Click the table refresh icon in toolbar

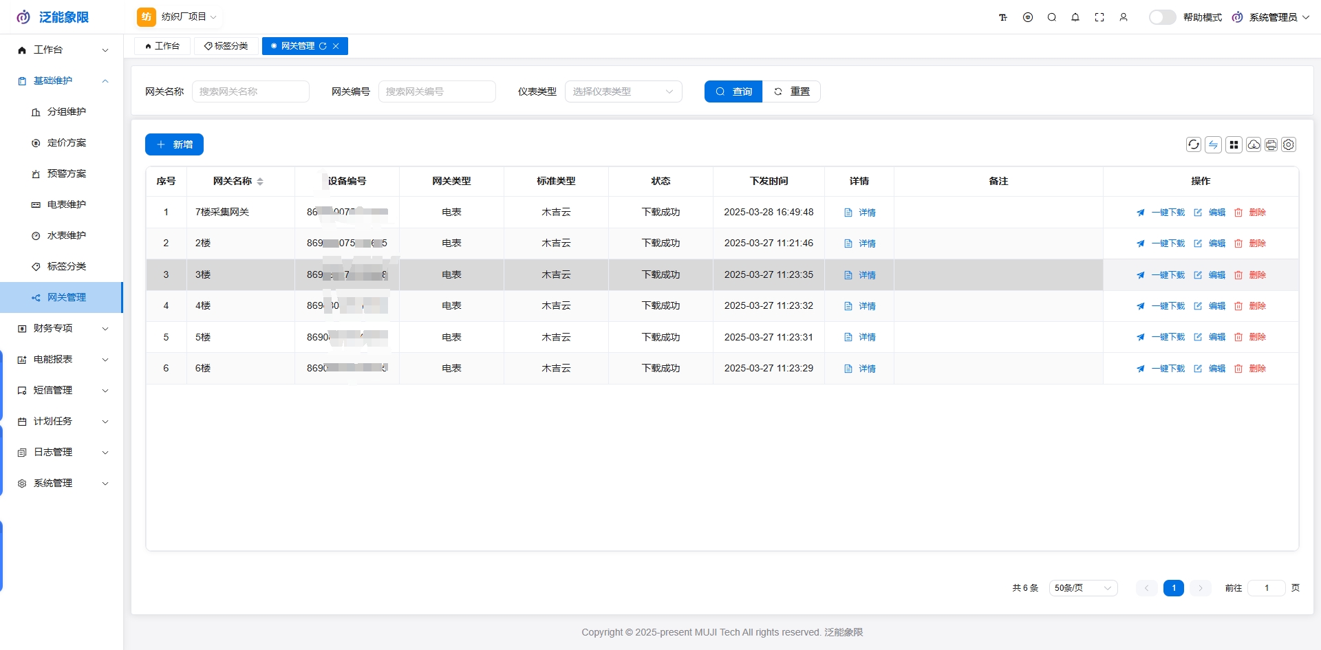(1194, 144)
